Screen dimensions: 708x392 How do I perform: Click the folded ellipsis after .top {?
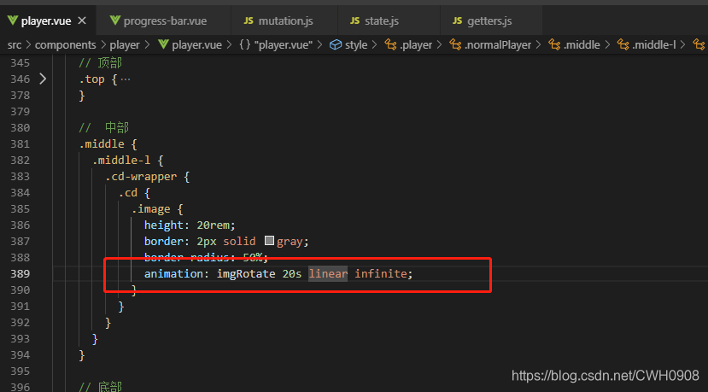126,79
